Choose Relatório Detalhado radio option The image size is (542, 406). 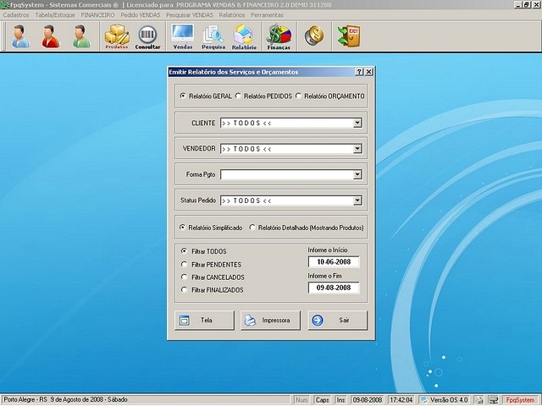pyautogui.click(x=253, y=228)
